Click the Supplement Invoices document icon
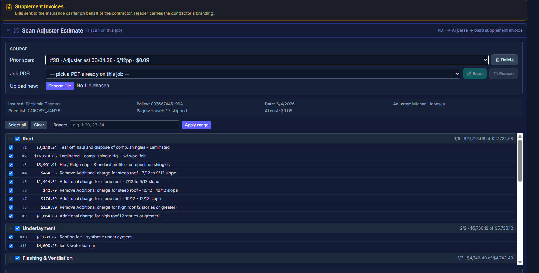Viewport: 539px width, 273px height. tap(9, 7)
